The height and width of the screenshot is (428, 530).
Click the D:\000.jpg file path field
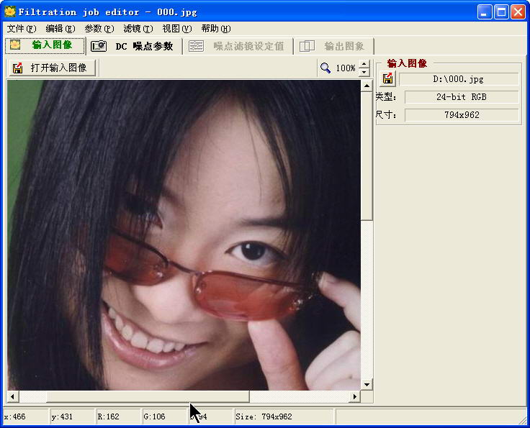pyautogui.click(x=459, y=78)
